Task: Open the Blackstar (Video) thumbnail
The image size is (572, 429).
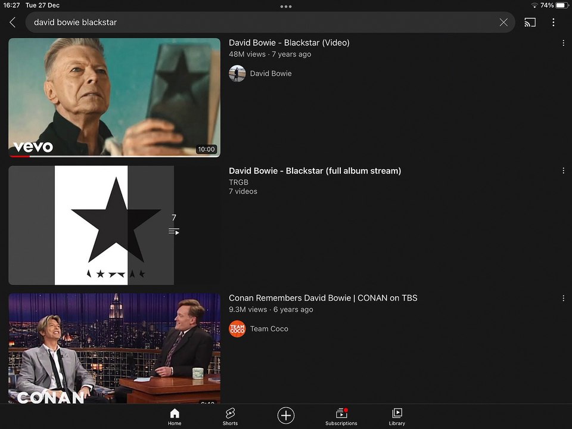Action: point(114,98)
